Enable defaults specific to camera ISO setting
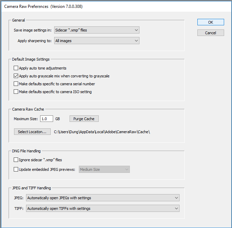Image resolution: width=232 pixels, height=228 pixels. pyautogui.click(x=16, y=92)
